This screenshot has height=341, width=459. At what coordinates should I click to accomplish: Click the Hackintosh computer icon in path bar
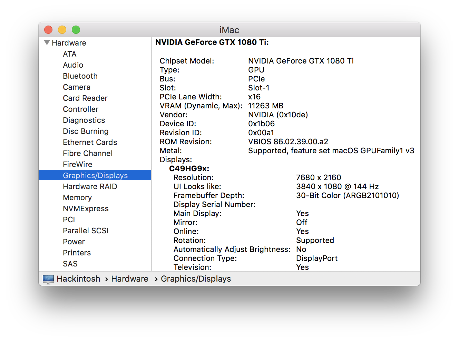click(48, 279)
